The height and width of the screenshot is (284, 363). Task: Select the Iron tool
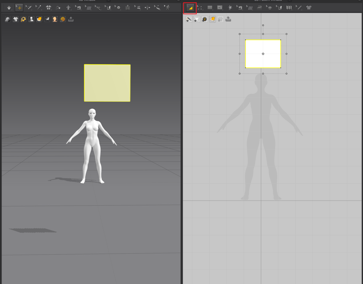[260, 8]
